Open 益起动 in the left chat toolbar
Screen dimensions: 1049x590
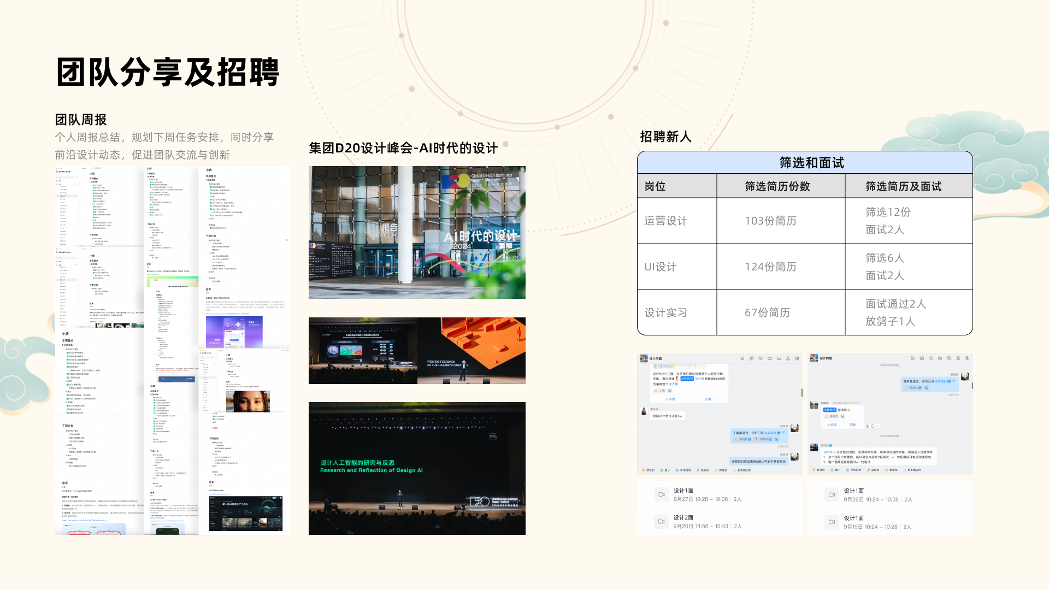click(703, 470)
